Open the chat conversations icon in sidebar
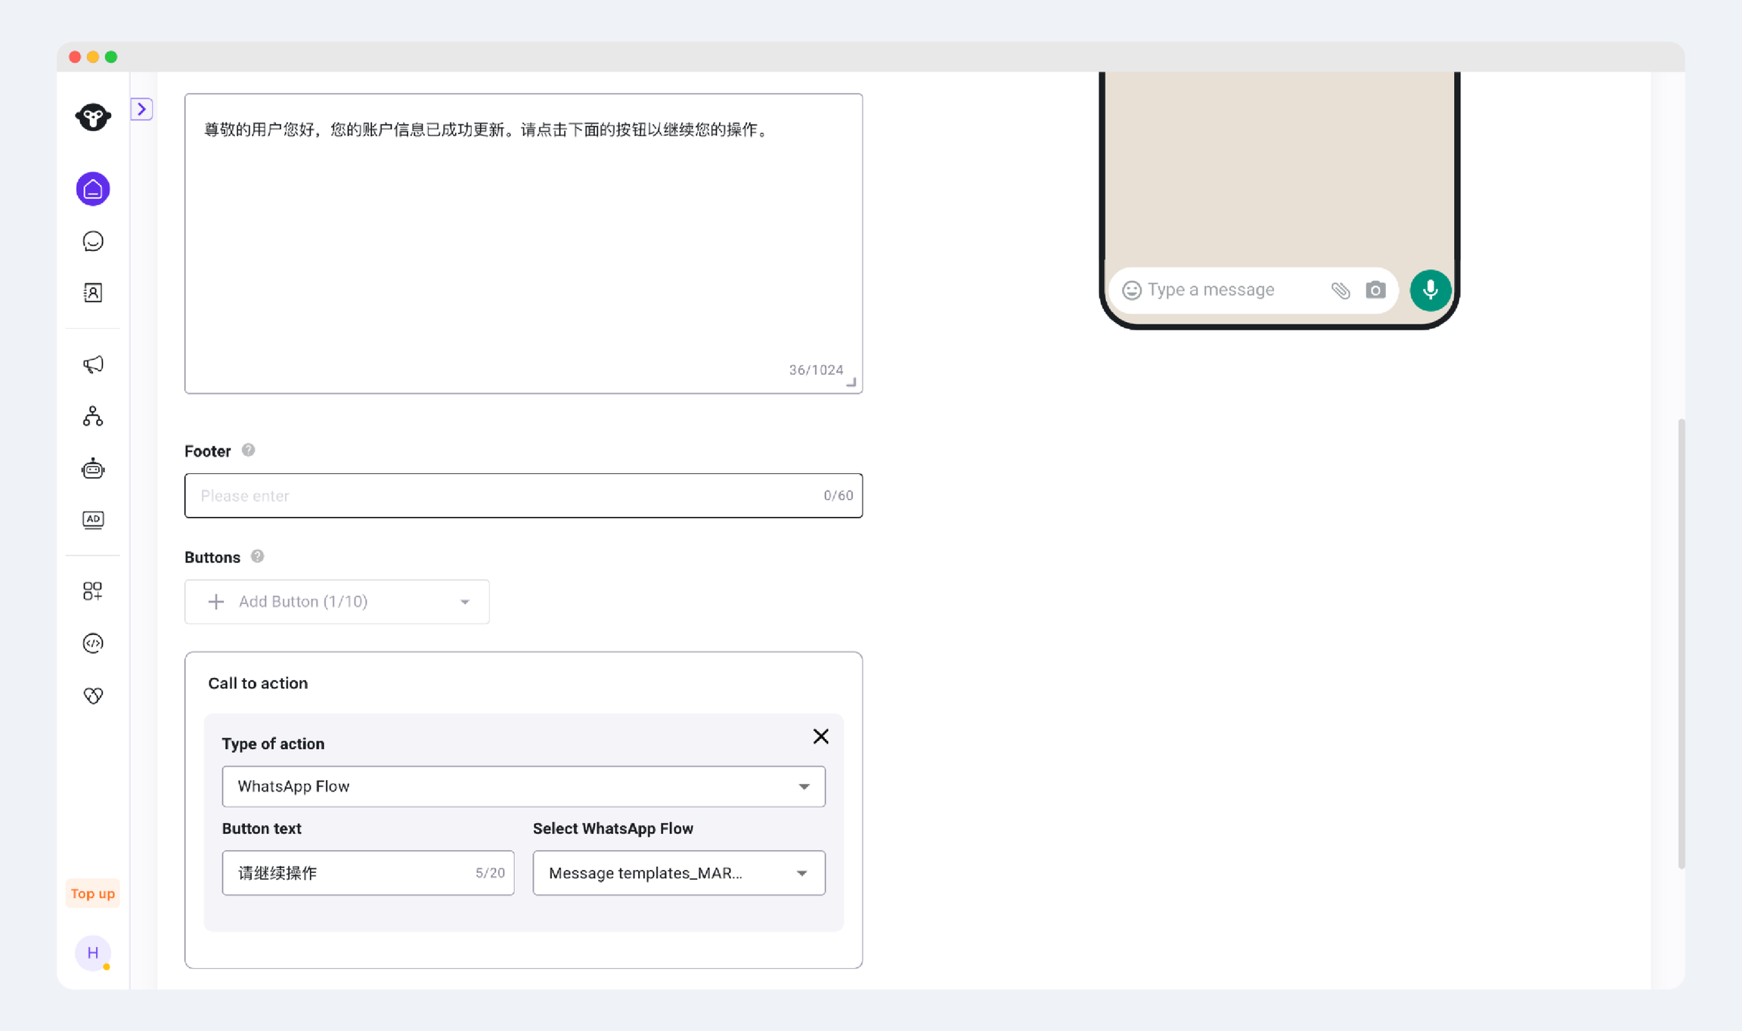The width and height of the screenshot is (1742, 1031). tap(93, 241)
